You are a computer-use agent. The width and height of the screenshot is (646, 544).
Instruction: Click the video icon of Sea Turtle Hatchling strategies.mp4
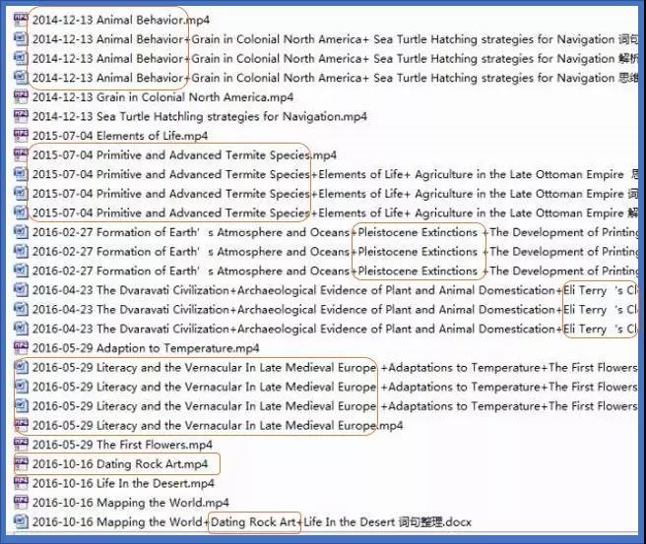click(x=21, y=116)
